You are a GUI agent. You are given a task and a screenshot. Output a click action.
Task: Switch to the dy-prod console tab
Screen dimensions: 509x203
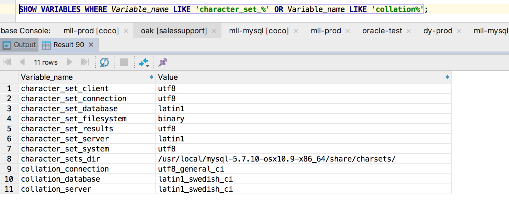point(438,31)
